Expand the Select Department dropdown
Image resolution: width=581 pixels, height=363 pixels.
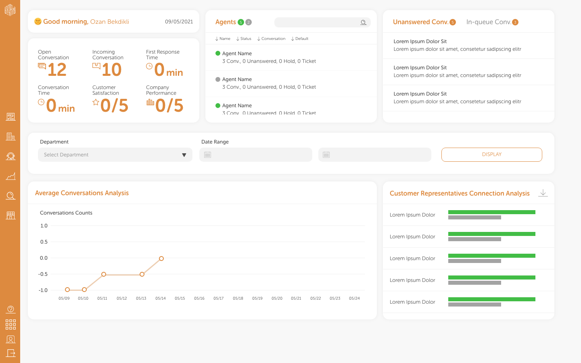pos(115,155)
